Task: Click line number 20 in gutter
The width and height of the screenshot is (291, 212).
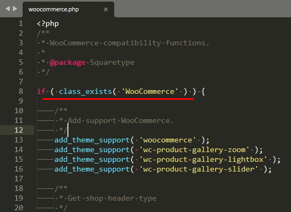Action: pyautogui.click(x=19, y=208)
